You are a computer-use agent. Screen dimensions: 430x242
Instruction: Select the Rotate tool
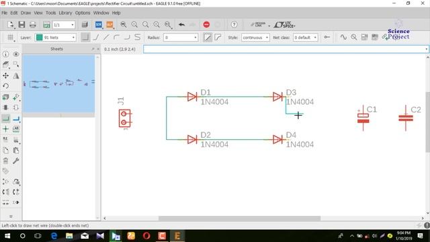[5, 86]
